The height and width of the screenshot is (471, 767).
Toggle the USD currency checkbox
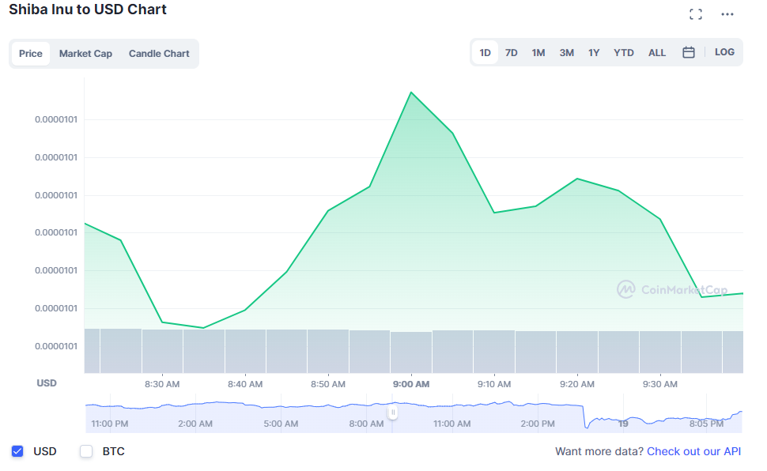[x=17, y=451]
